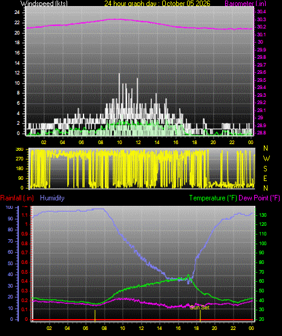Click "24" on the windspeed axis

point(17,12)
